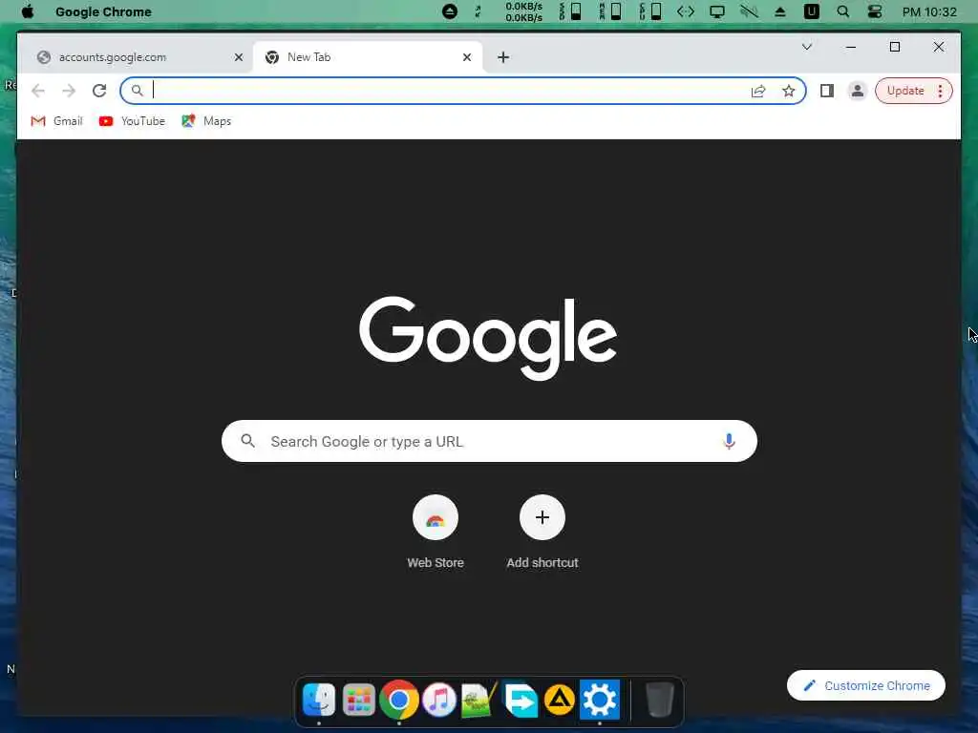Go forward with the forward arrow
This screenshot has width=978, height=733.
coord(69,91)
